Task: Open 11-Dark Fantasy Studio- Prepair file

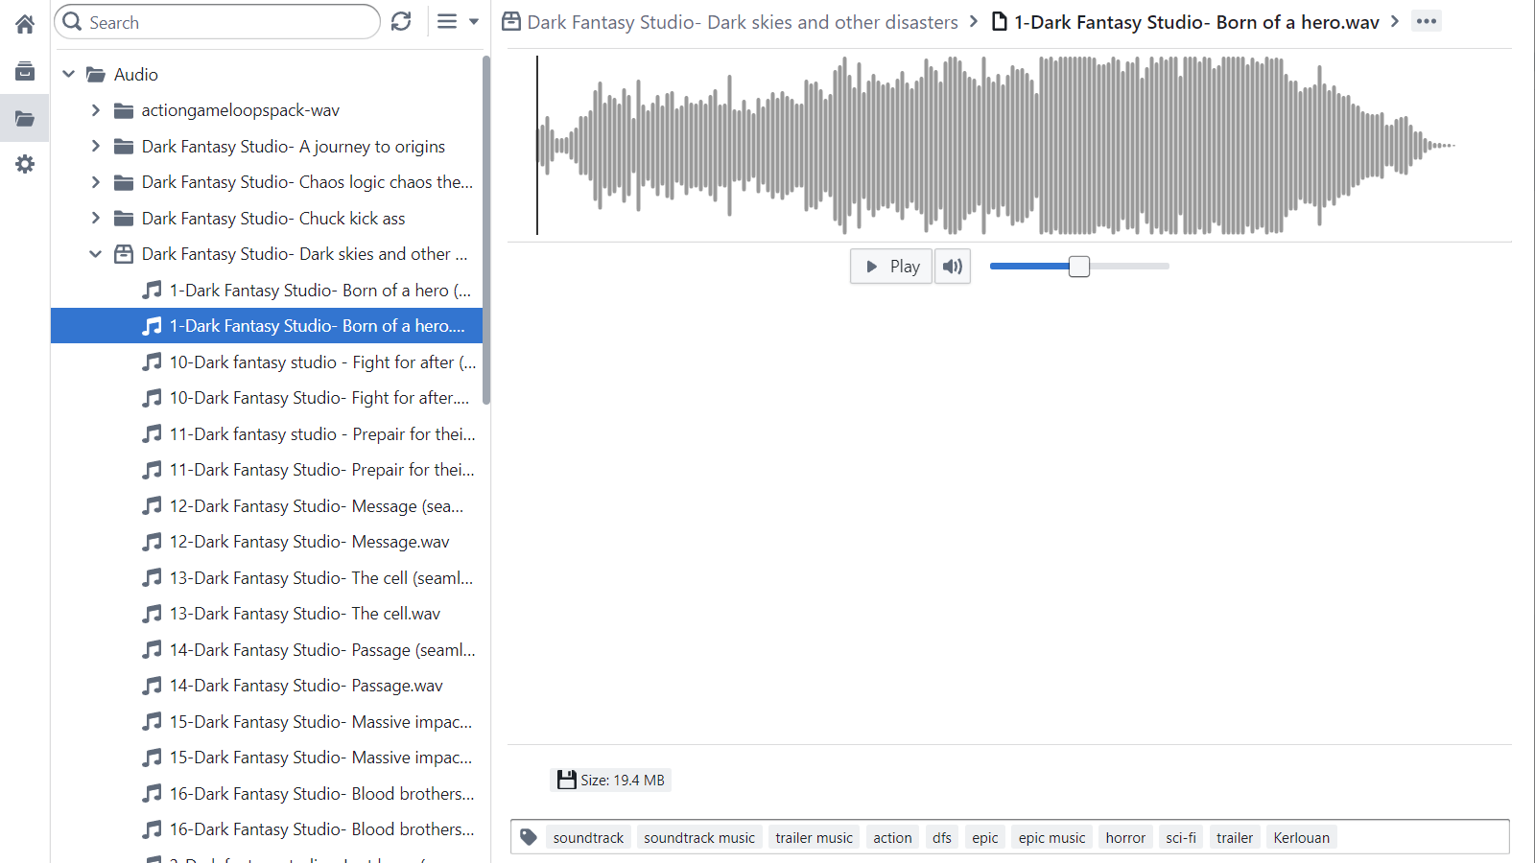Action: (x=267, y=470)
